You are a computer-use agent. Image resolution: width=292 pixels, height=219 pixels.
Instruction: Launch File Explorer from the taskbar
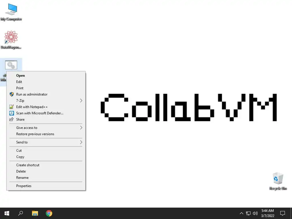pos(35,213)
